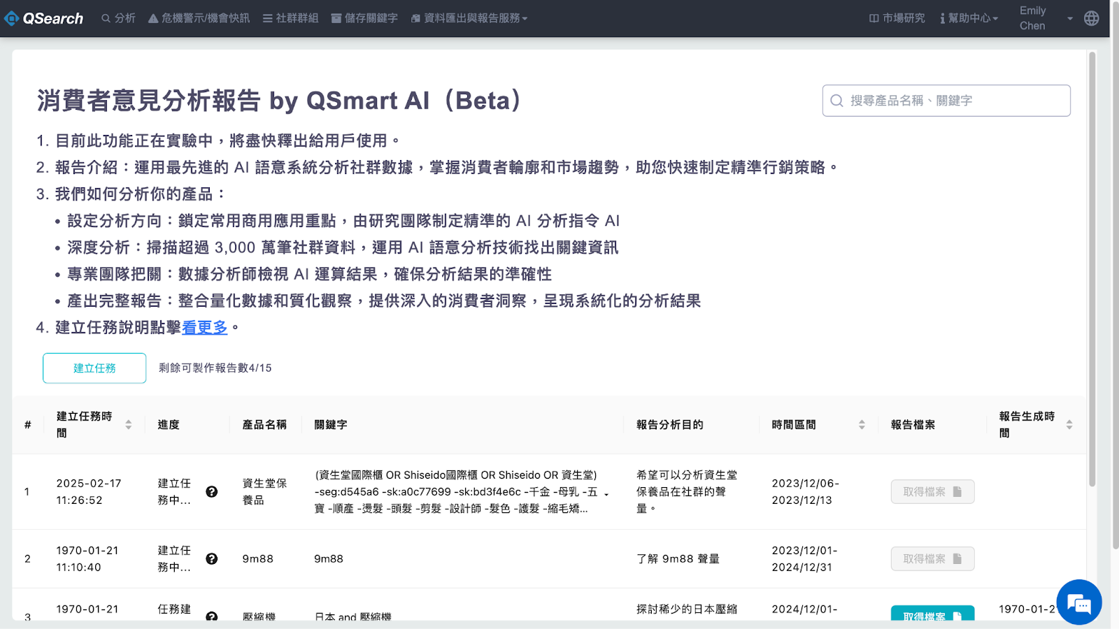Sort by 時間區間 column arrows

point(862,425)
